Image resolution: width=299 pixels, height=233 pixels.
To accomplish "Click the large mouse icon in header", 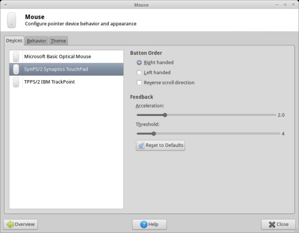I will pos(11,20).
